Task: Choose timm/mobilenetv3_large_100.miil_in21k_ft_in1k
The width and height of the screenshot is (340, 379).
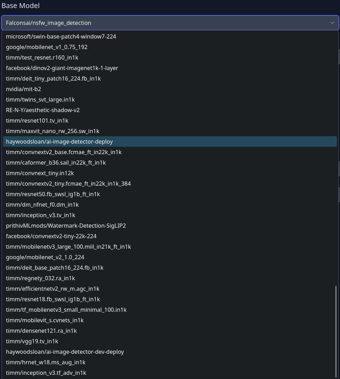Action: click(170, 247)
